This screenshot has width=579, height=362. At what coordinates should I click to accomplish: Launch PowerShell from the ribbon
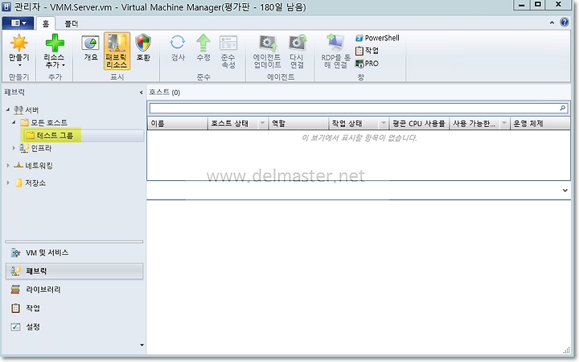click(x=377, y=38)
